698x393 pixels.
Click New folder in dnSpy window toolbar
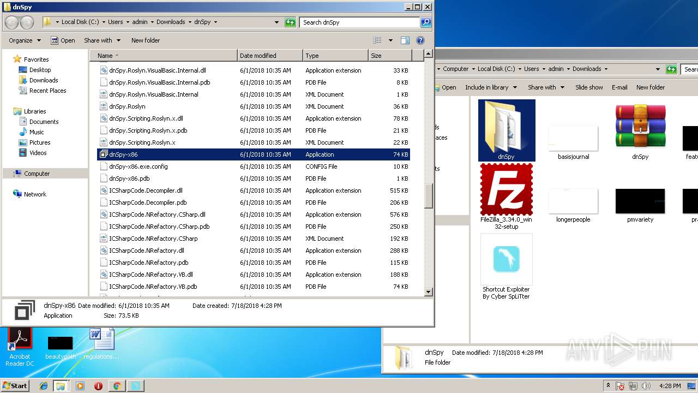point(146,40)
